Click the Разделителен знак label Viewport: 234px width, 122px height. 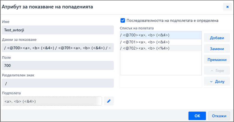pyautogui.click(x=18, y=75)
